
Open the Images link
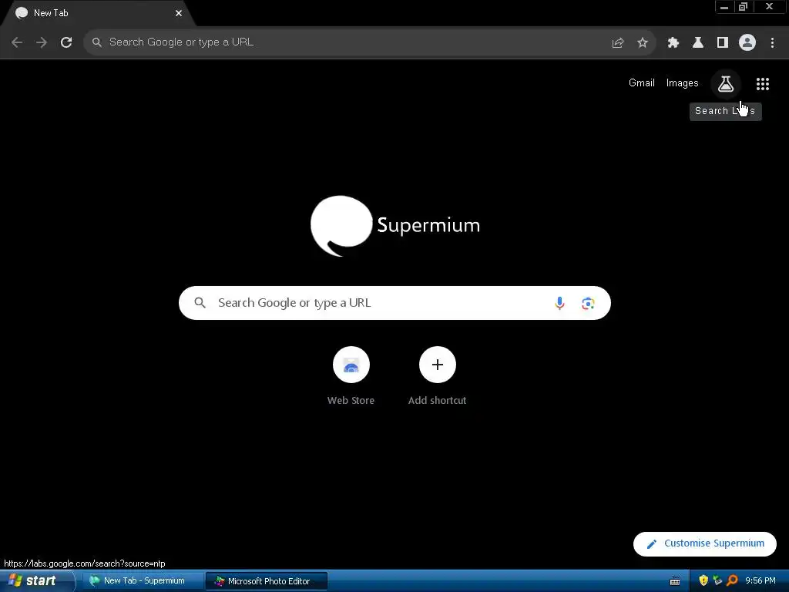[x=683, y=83]
